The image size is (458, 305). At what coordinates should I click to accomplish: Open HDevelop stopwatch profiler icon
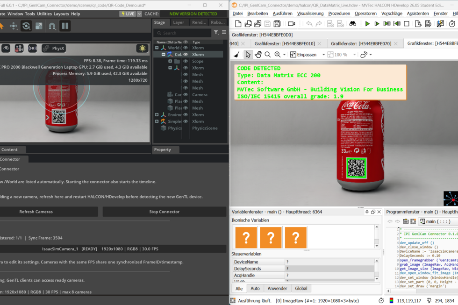point(452,24)
